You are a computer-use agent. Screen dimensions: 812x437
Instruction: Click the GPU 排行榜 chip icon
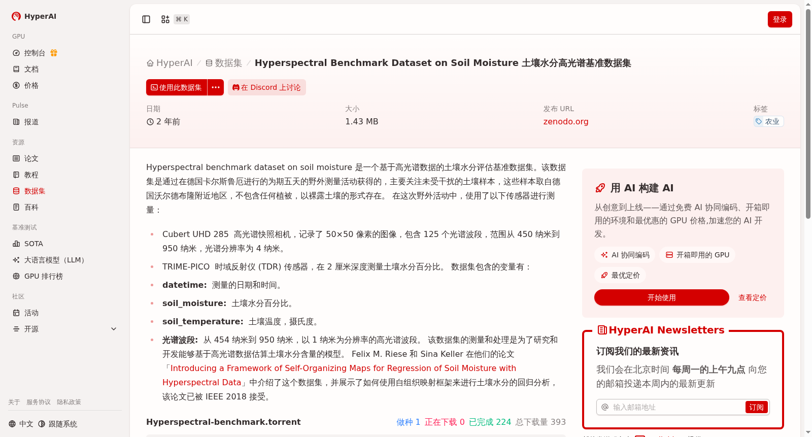pos(16,276)
